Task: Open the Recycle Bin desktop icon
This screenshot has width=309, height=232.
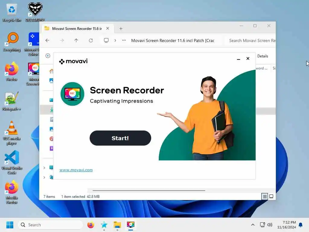Action: [x=12, y=12]
